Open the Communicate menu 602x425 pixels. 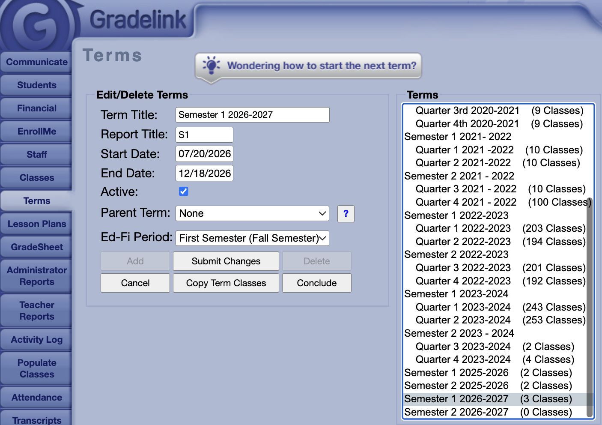(36, 62)
